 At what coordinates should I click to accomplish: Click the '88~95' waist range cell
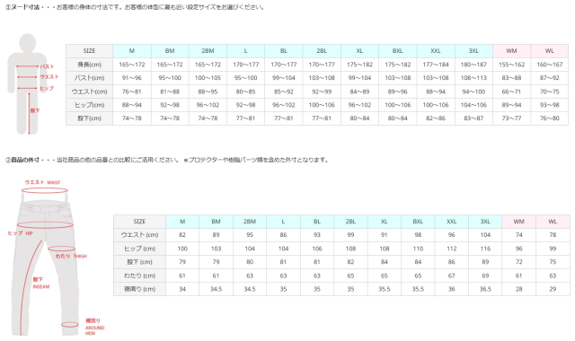tap(208, 92)
